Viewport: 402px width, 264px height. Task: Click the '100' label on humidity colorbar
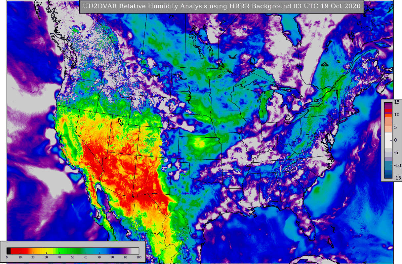pos(139,257)
